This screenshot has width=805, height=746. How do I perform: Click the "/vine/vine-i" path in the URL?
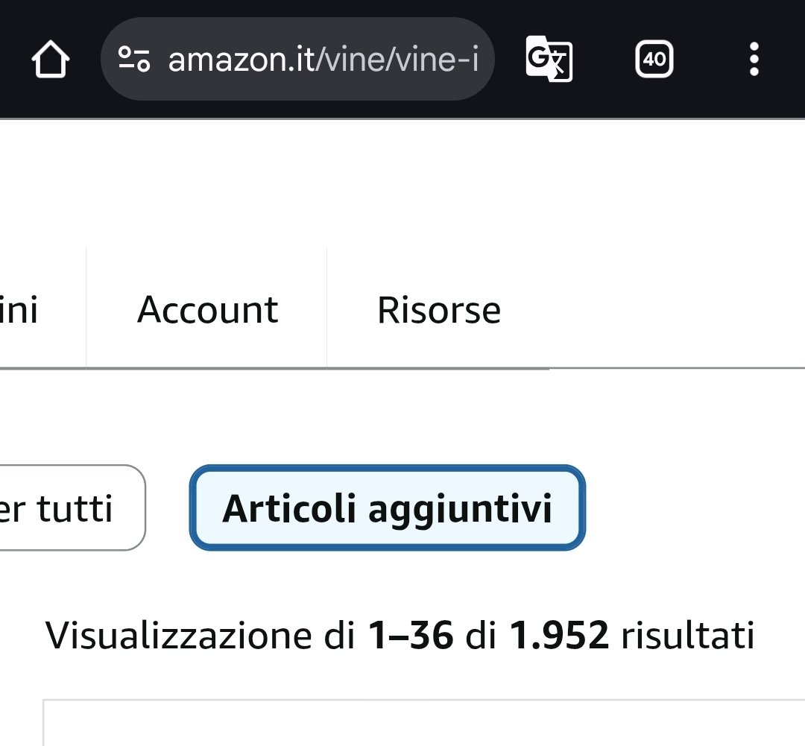click(x=397, y=59)
